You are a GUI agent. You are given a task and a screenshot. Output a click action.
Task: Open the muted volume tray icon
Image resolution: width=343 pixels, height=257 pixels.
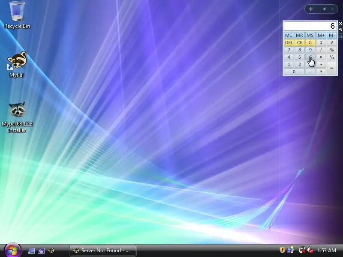click(310, 250)
